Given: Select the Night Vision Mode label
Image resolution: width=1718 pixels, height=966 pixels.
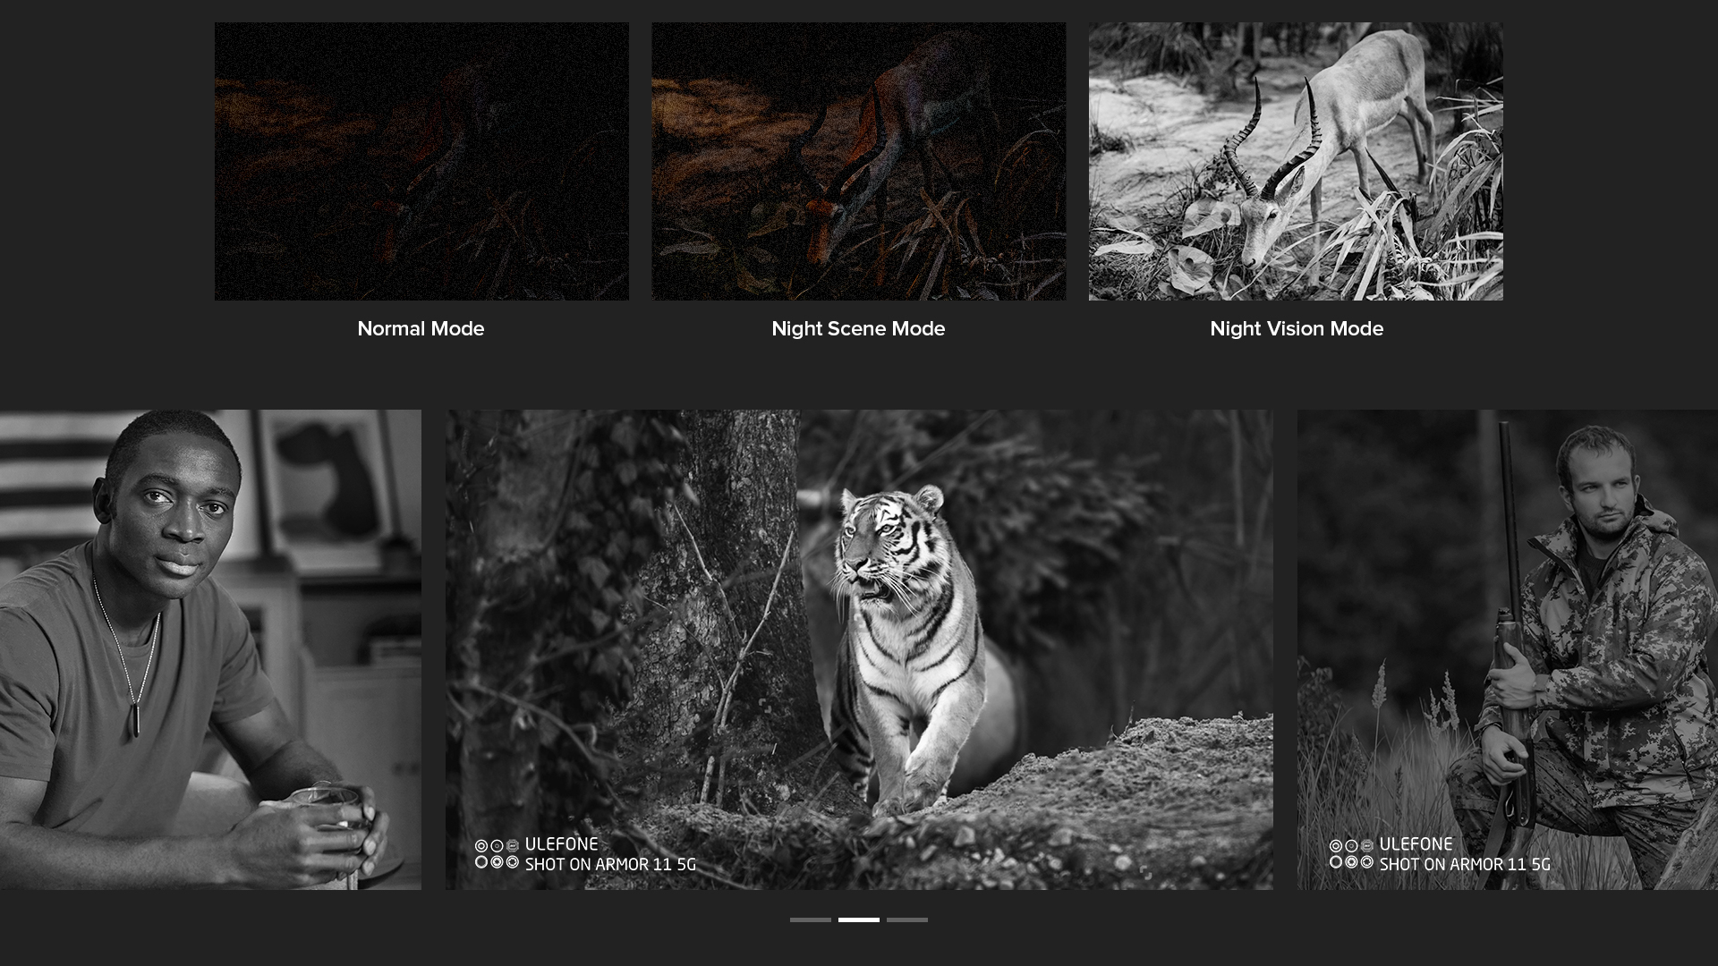Looking at the screenshot, I should [x=1296, y=328].
